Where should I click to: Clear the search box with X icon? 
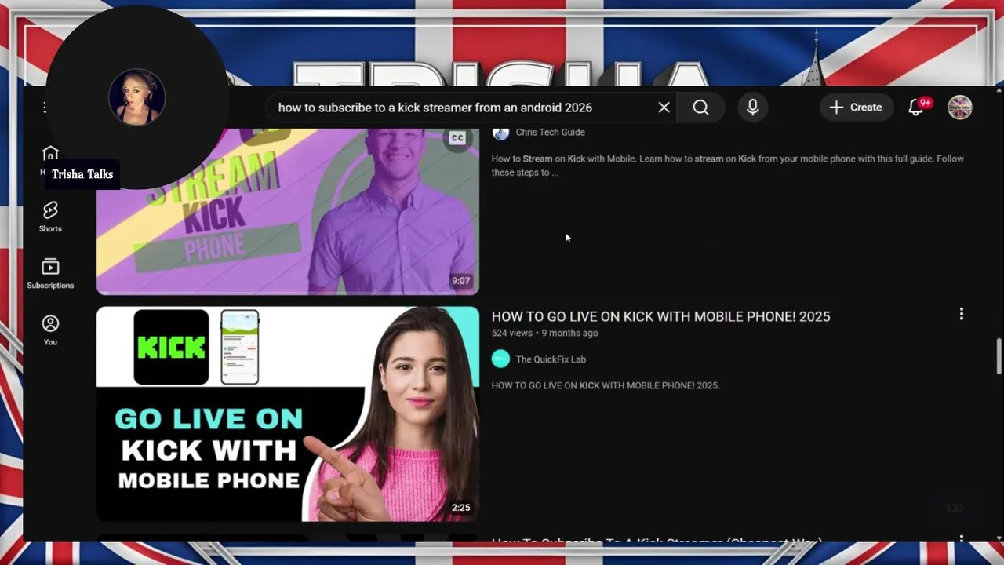[664, 108]
